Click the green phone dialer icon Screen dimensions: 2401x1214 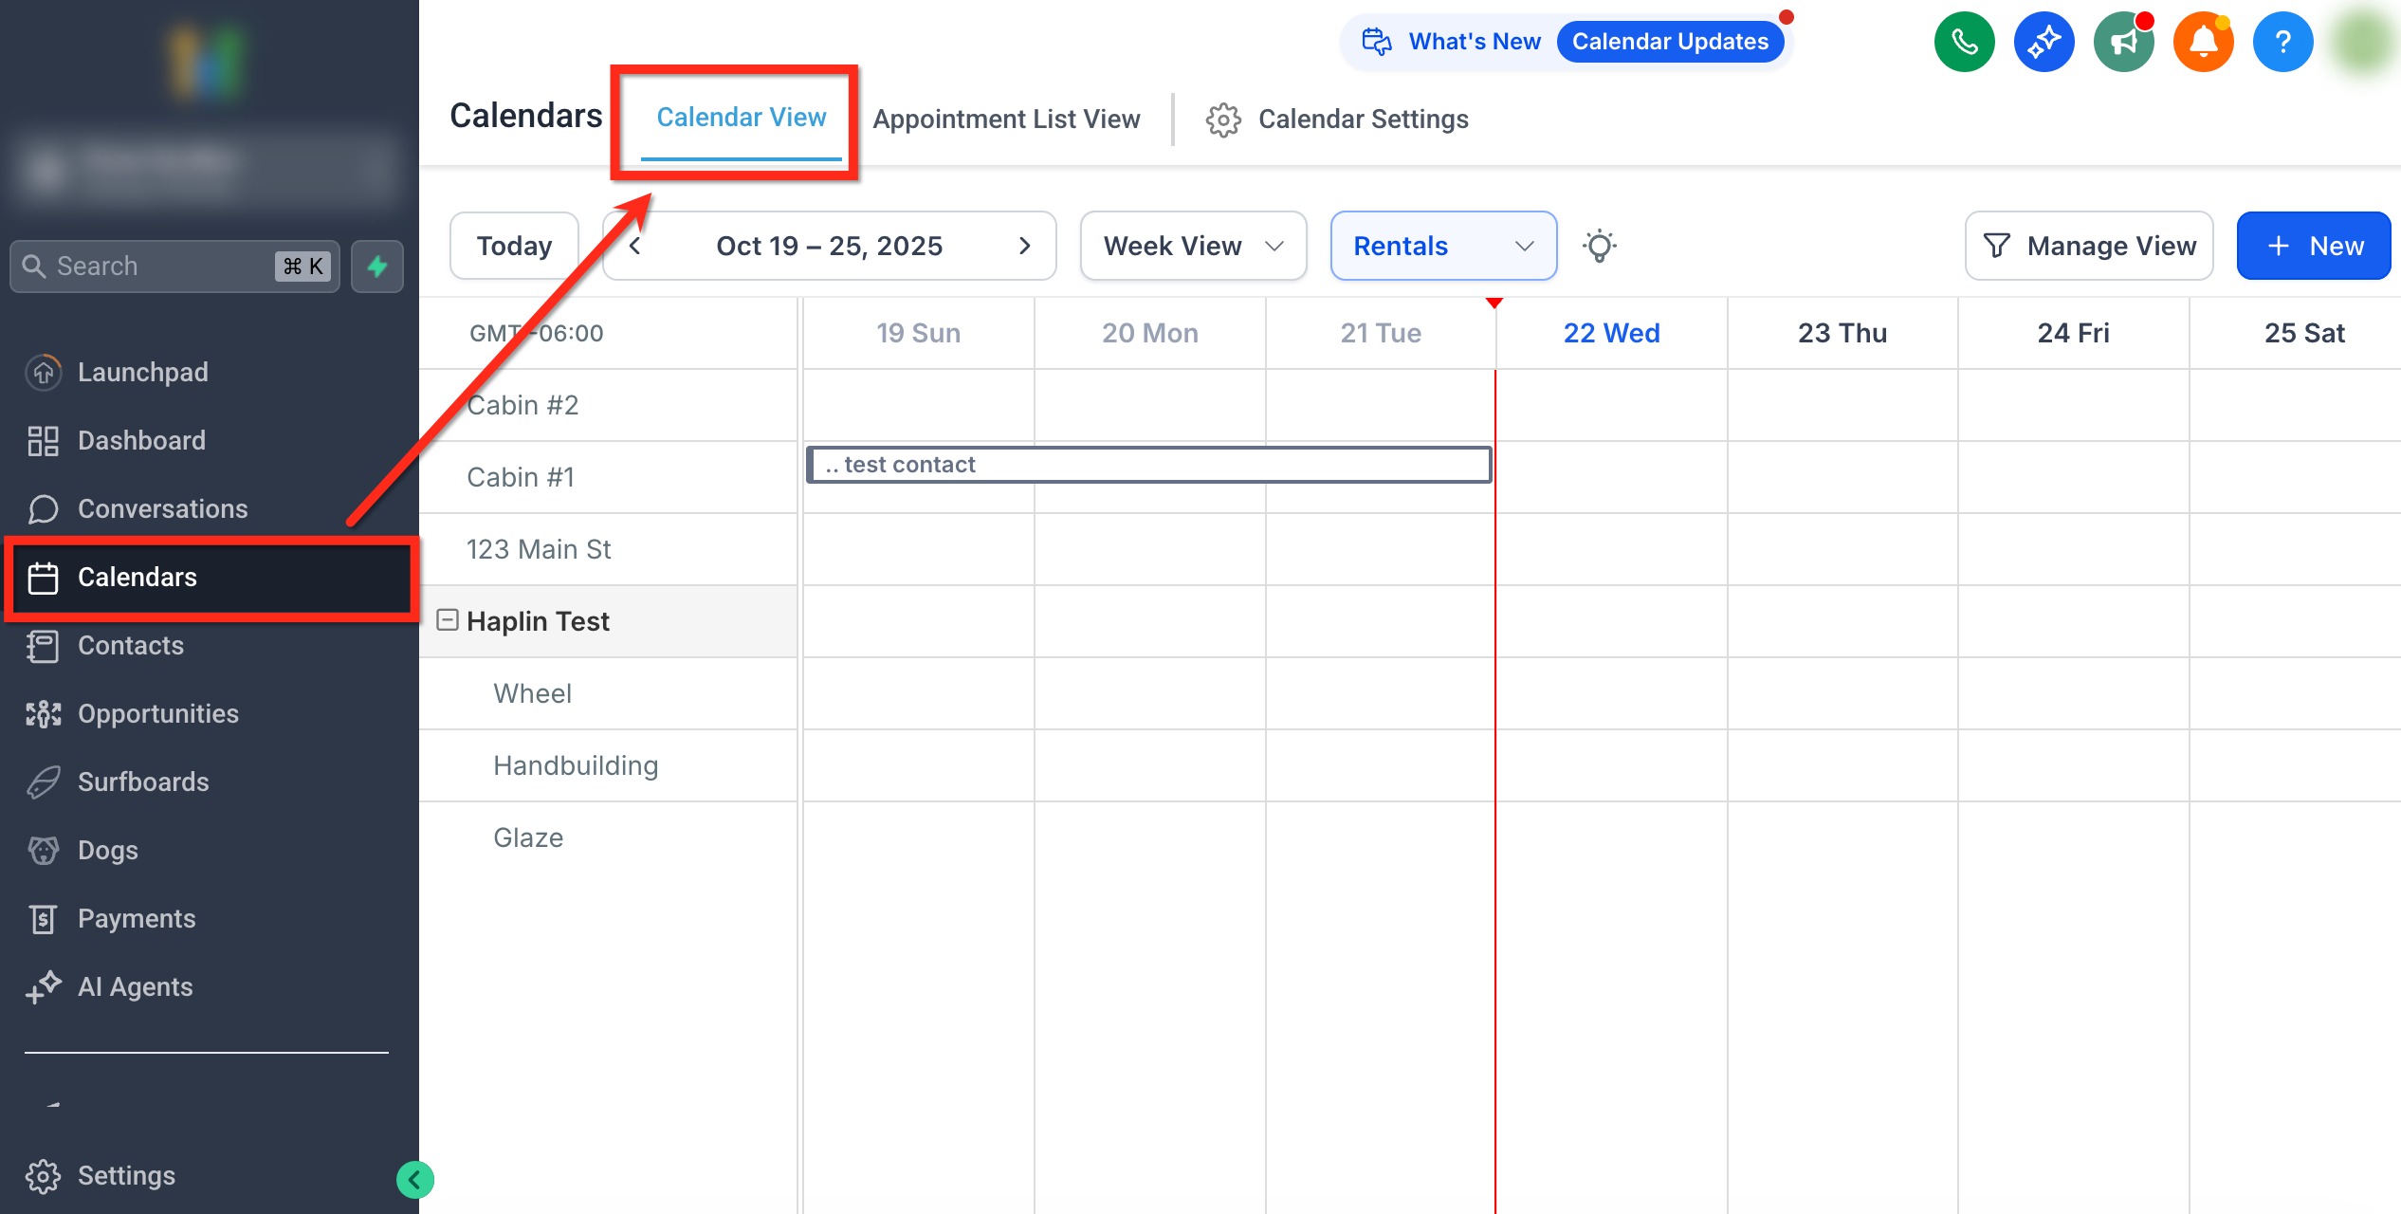tap(1964, 42)
